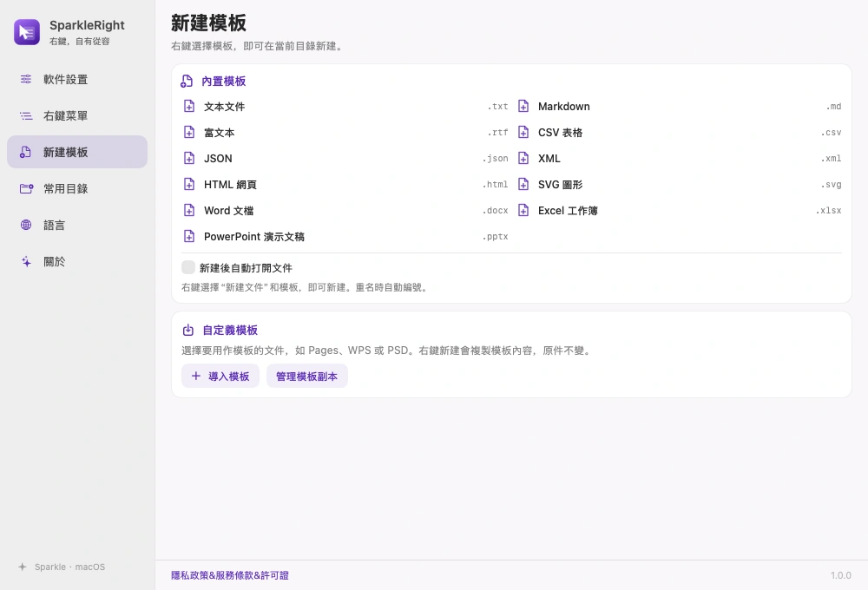Screen dimensions: 868x590
Task: Click the document icon beside 新建模板 in sidebar
Action: 25,152
